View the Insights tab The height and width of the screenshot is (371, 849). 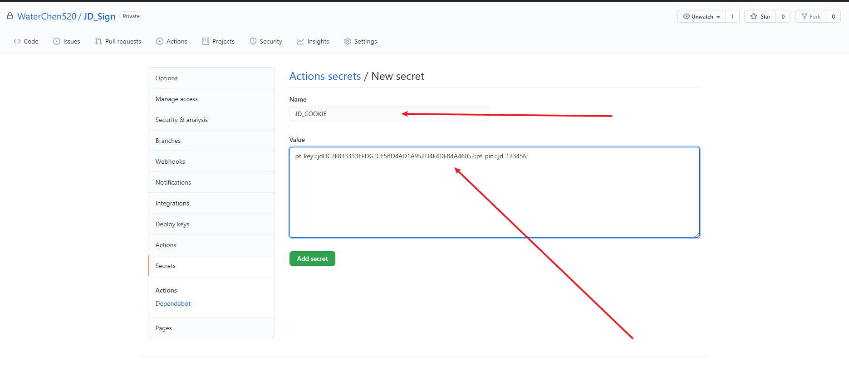pos(313,41)
